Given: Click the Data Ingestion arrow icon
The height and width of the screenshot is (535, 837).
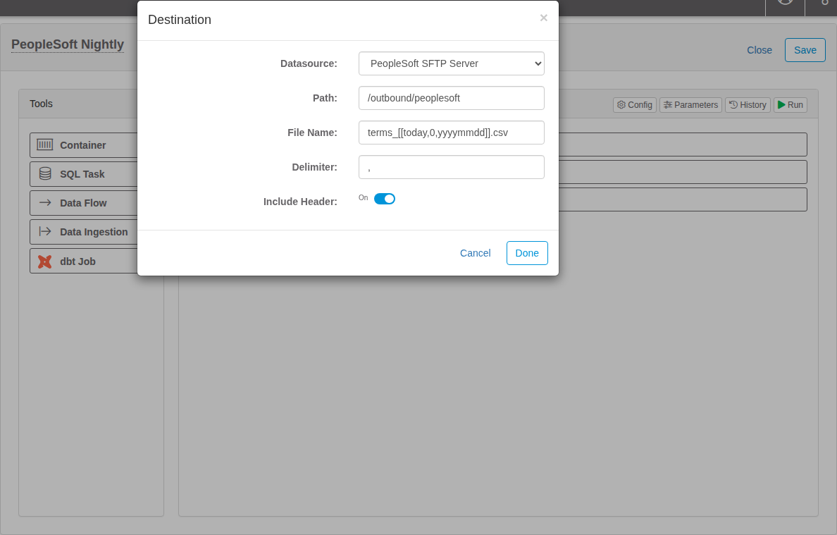Looking at the screenshot, I should click(45, 232).
